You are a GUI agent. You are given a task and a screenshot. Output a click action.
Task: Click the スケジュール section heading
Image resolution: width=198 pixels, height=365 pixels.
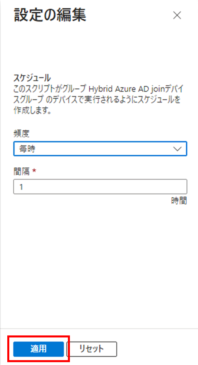32,78
